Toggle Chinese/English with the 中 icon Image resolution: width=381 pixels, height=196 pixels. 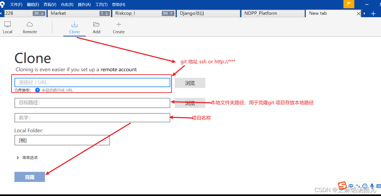(351, 186)
